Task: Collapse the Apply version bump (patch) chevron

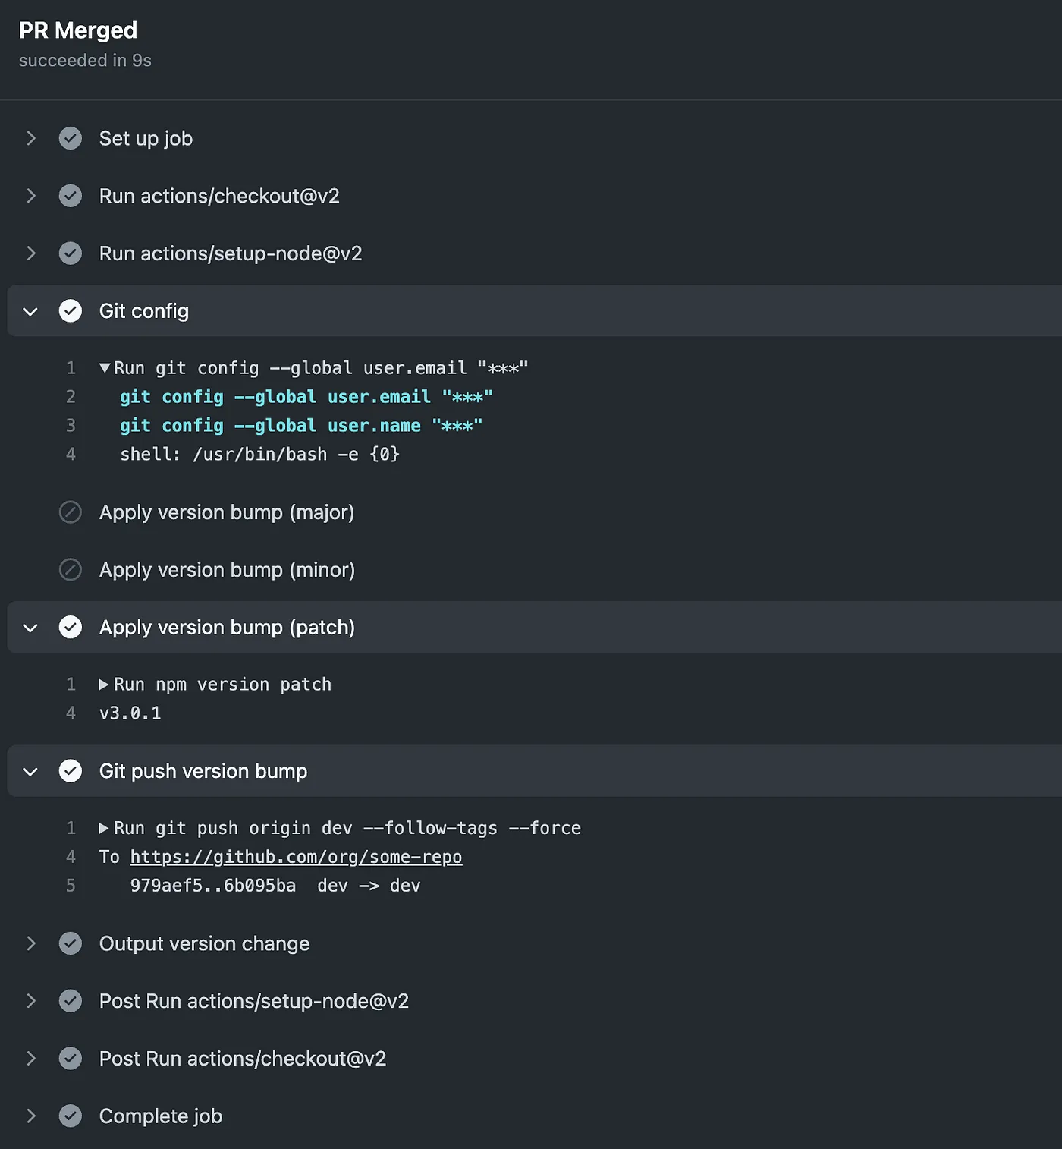Action: pos(30,628)
